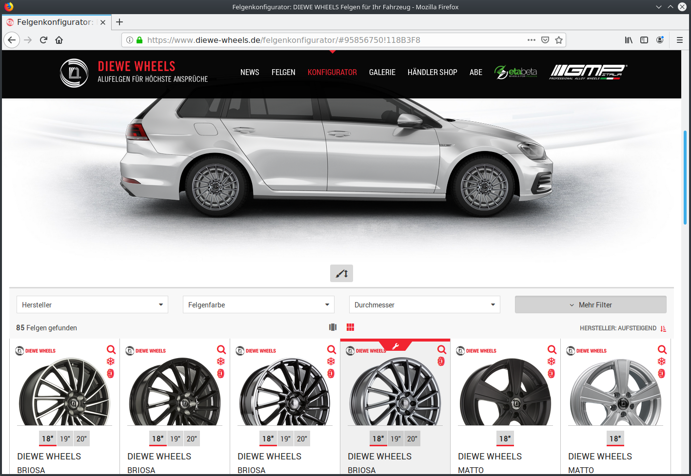The width and height of the screenshot is (691, 476).
Task: Click the selected grey BRIOSA wheel image
Action: coord(395,392)
